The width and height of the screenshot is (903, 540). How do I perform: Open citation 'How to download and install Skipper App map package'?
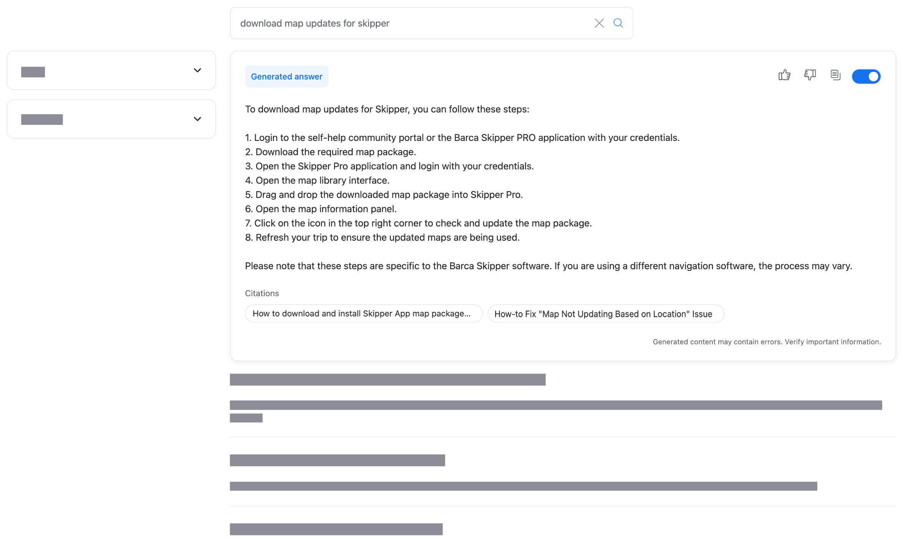(364, 313)
